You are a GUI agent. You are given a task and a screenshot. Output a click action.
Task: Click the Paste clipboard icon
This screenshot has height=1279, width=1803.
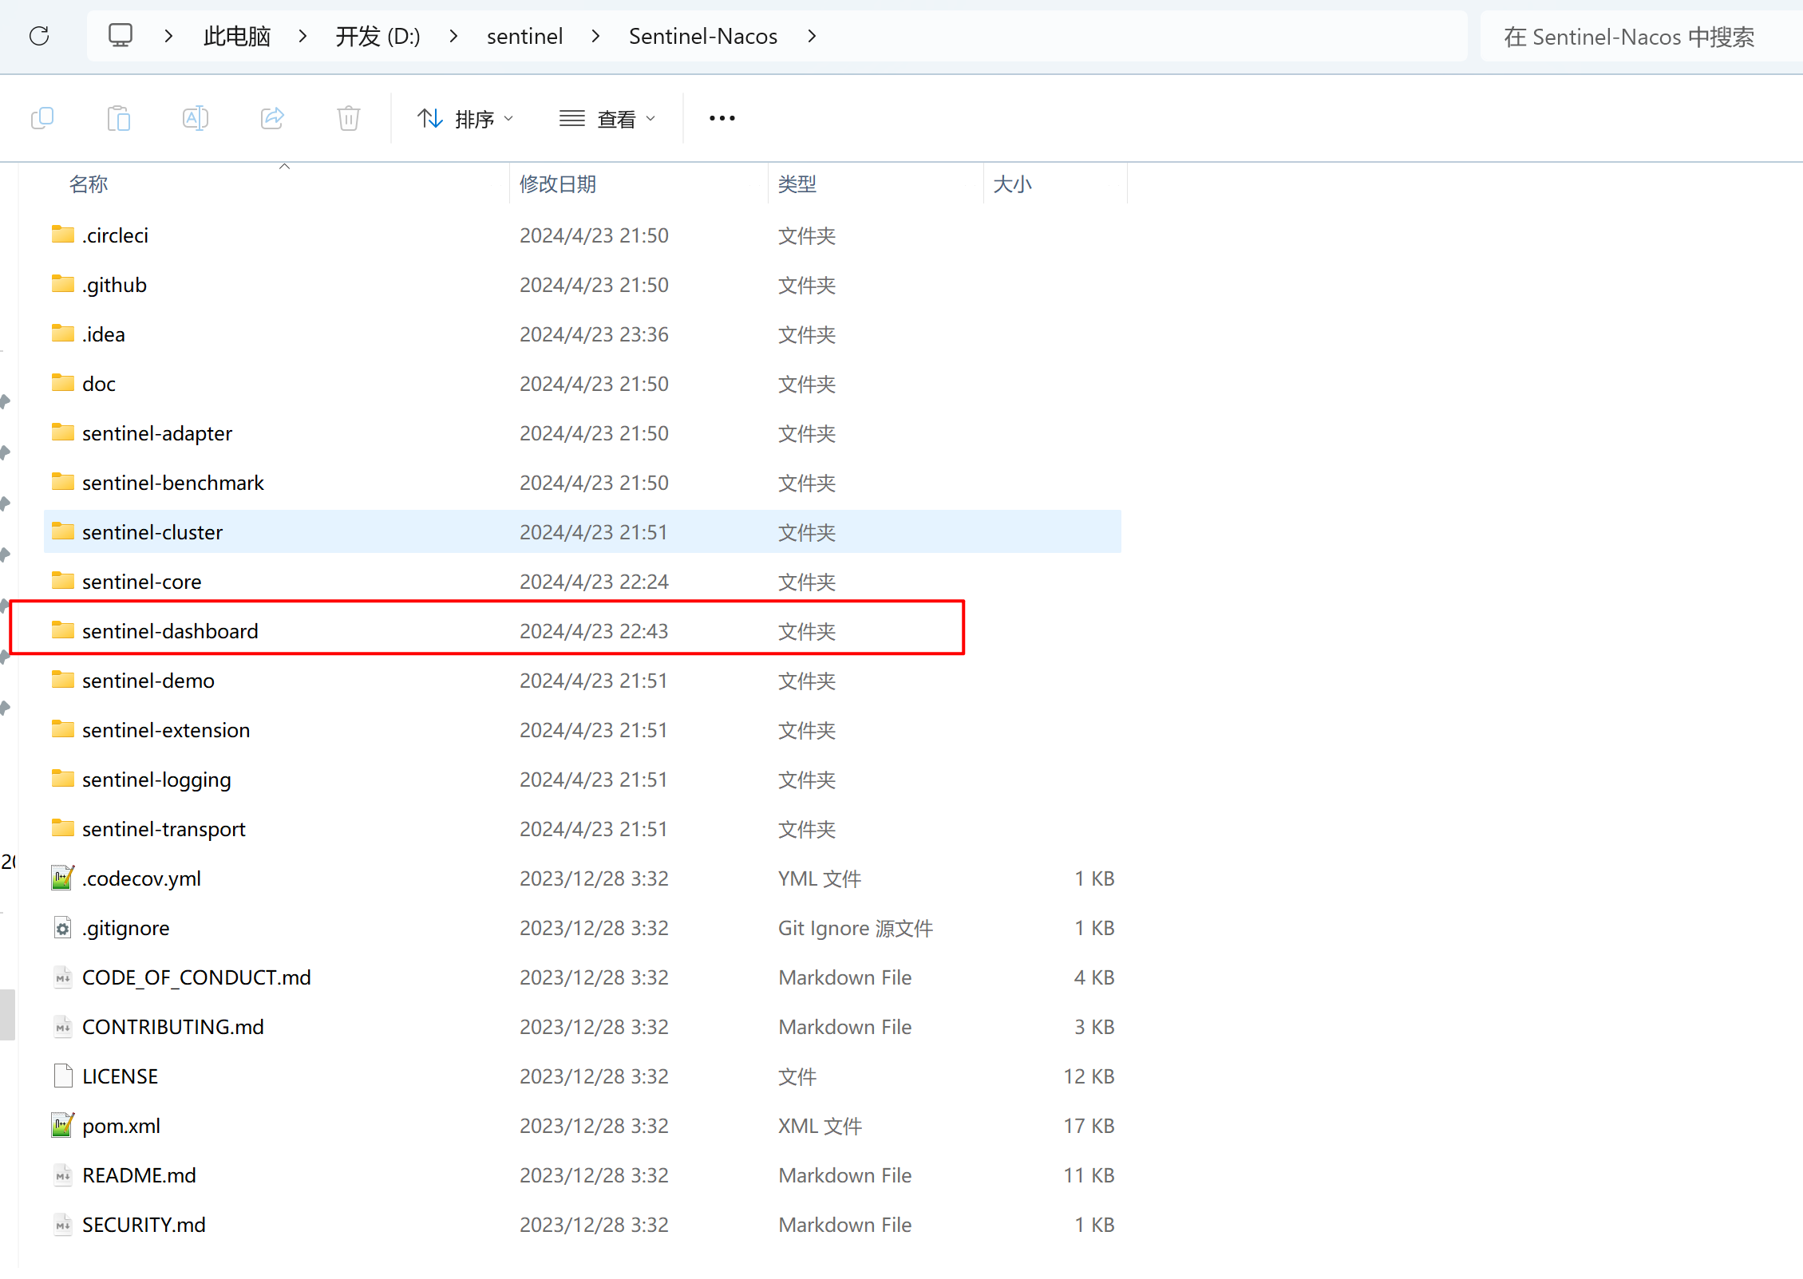[119, 118]
